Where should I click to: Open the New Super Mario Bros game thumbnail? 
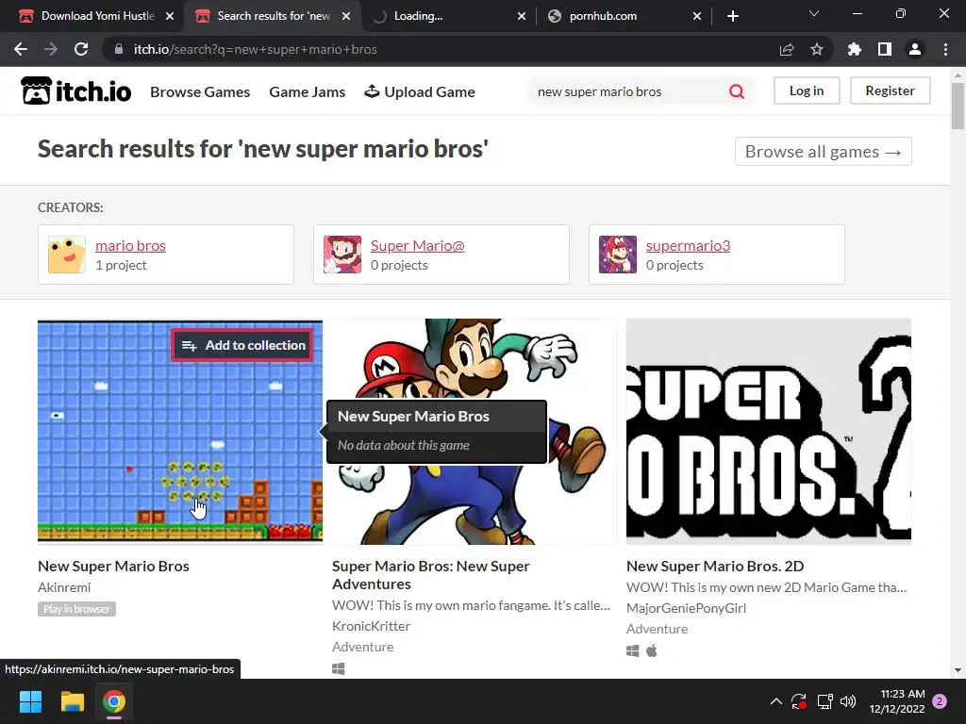click(x=180, y=431)
